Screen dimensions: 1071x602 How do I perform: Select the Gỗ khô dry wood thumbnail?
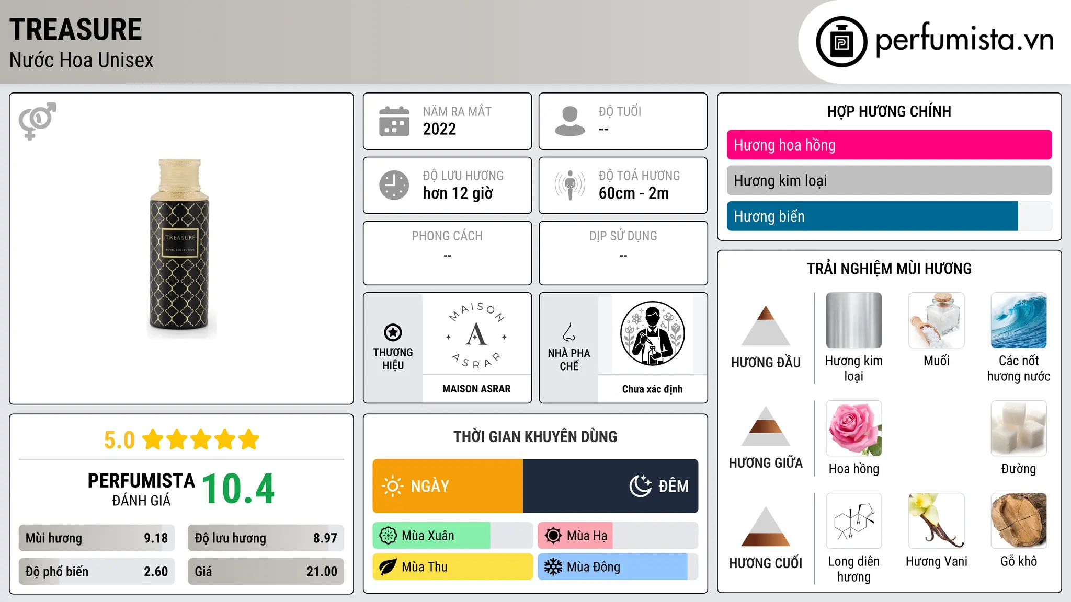click(x=1019, y=521)
